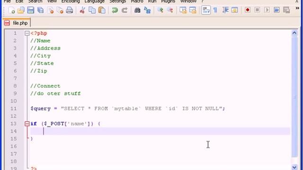Click the Save All toolbar icon

point(40,10)
